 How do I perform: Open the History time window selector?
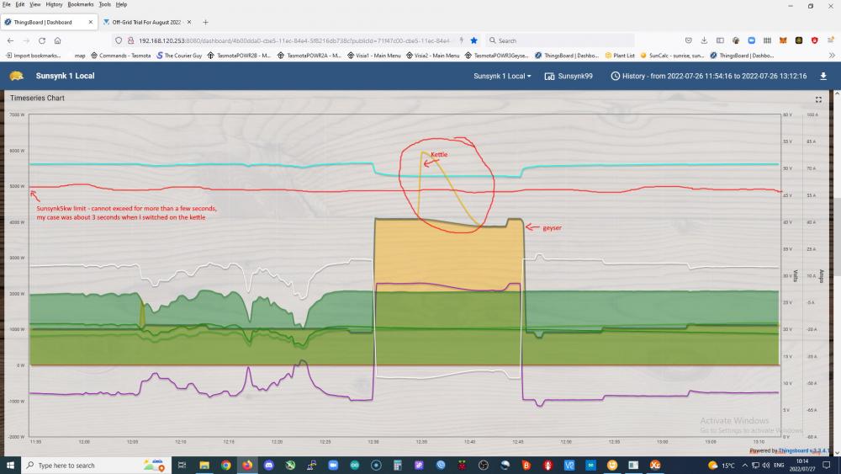click(708, 77)
